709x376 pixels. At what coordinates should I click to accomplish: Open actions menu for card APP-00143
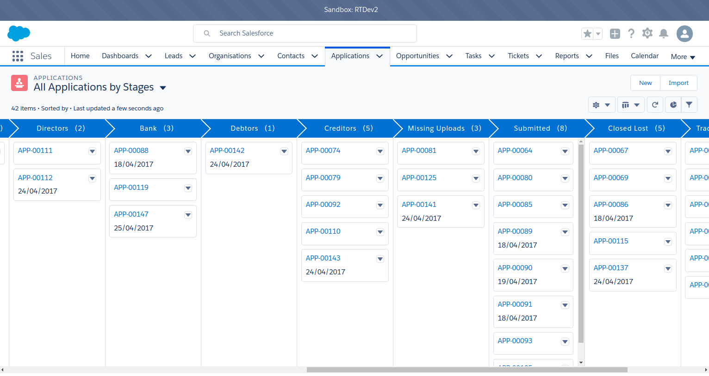click(380, 259)
